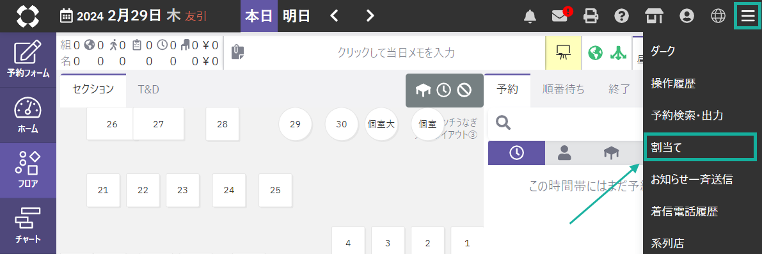Click the printer icon in top bar
The height and width of the screenshot is (254, 762).
pyautogui.click(x=591, y=16)
